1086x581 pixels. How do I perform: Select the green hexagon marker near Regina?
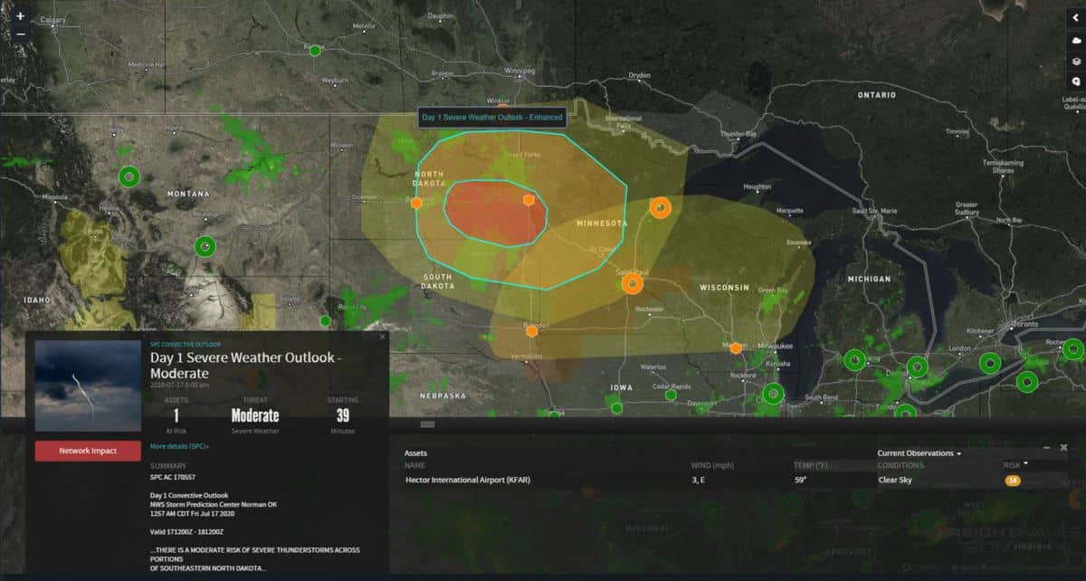click(x=315, y=51)
